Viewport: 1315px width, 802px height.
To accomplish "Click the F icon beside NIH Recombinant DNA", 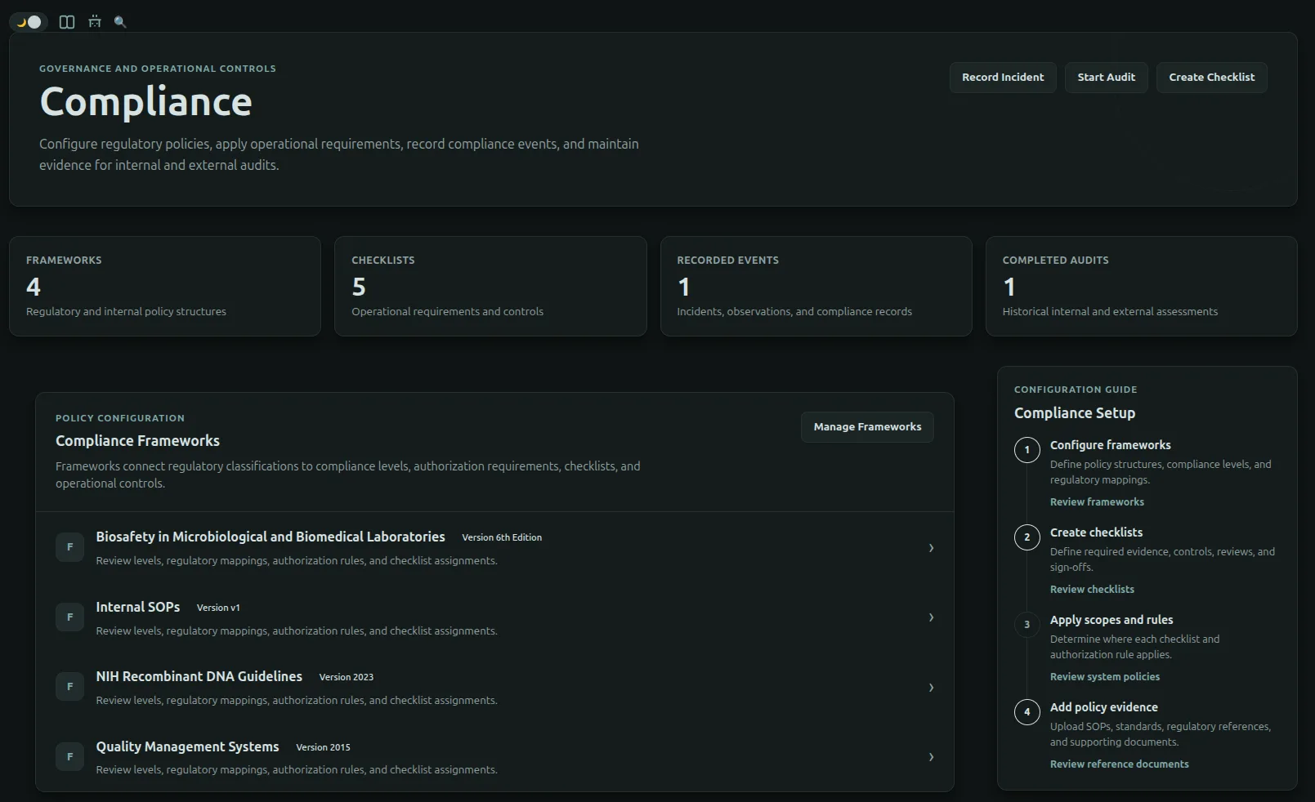I will [x=69, y=687].
